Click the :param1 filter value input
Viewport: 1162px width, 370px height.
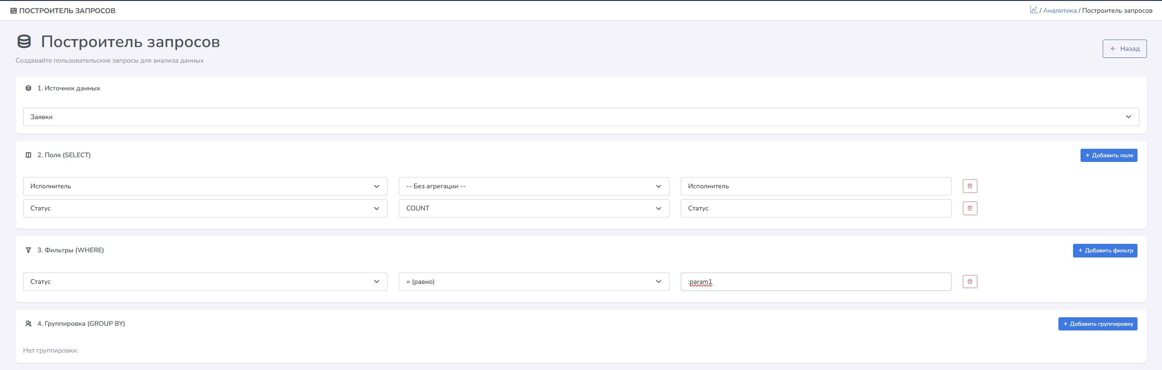pos(815,282)
